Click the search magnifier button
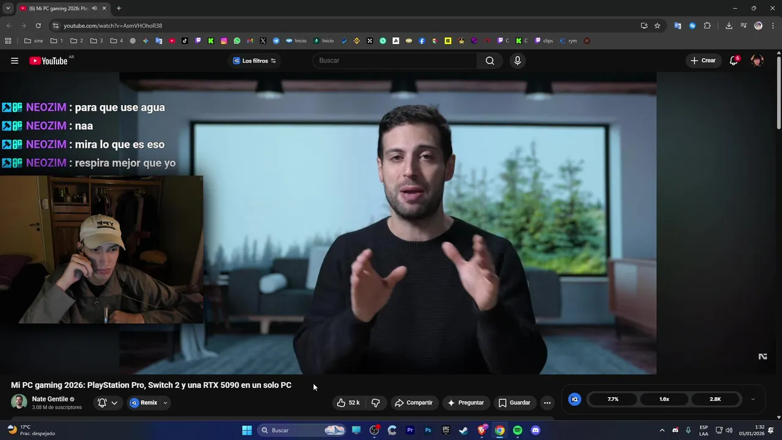The width and height of the screenshot is (782, 440). pyautogui.click(x=490, y=61)
